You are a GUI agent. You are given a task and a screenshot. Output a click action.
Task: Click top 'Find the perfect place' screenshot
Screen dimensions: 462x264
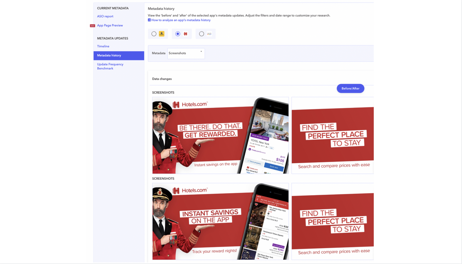click(333, 135)
